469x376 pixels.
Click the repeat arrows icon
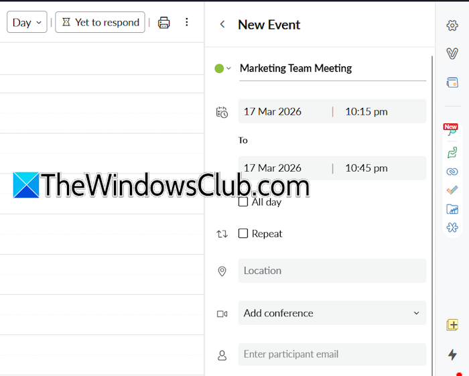(x=222, y=234)
